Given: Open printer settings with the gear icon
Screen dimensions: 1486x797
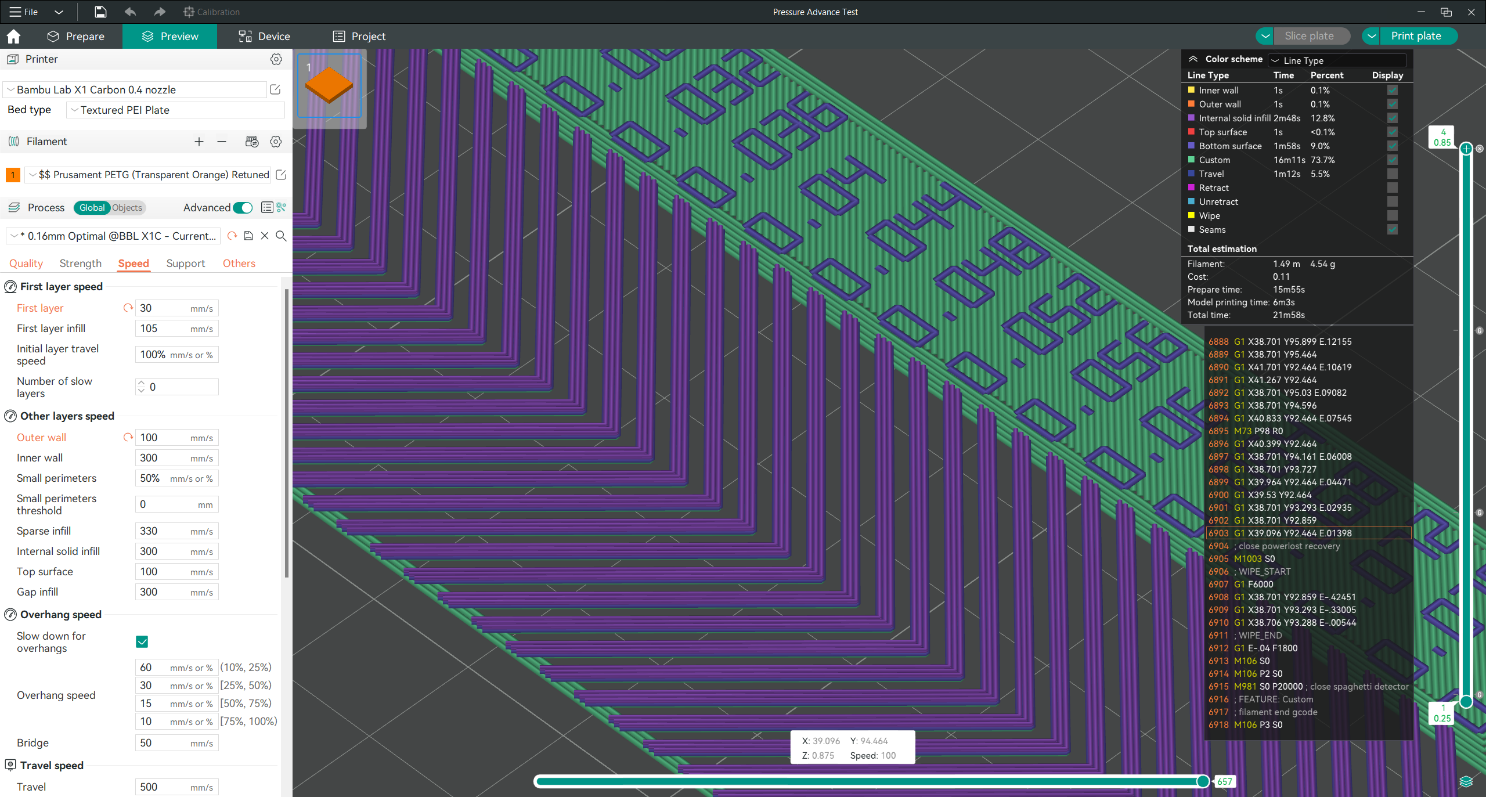Looking at the screenshot, I should coord(276,59).
